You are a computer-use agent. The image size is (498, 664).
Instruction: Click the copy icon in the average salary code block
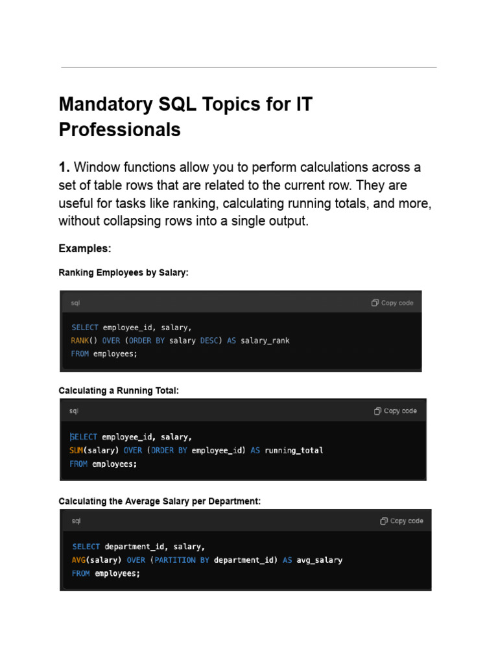(384, 521)
